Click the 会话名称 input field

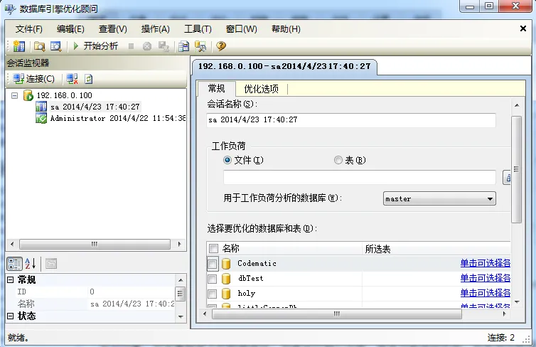click(x=351, y=120)
